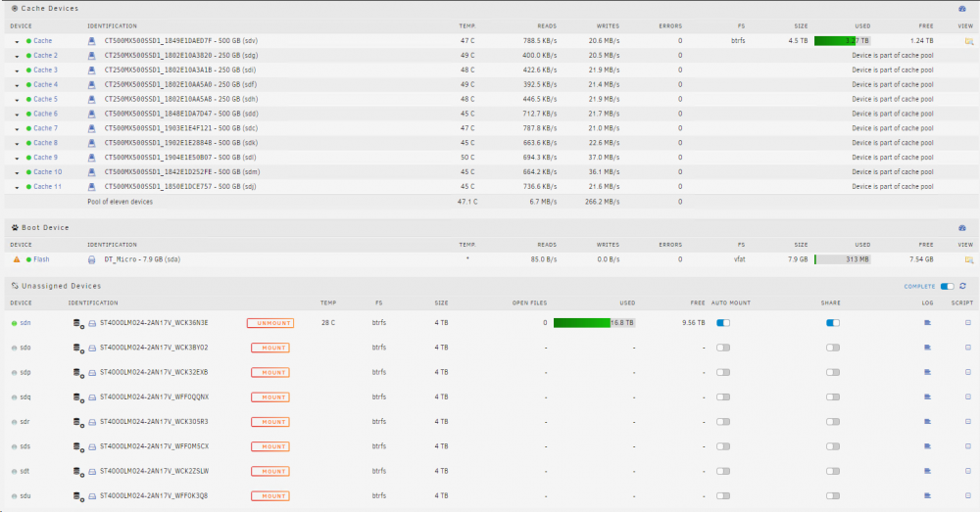Viewport: 980px width, 512px height.
Task: Mount the sdo drive
Action: pos(270,348)
